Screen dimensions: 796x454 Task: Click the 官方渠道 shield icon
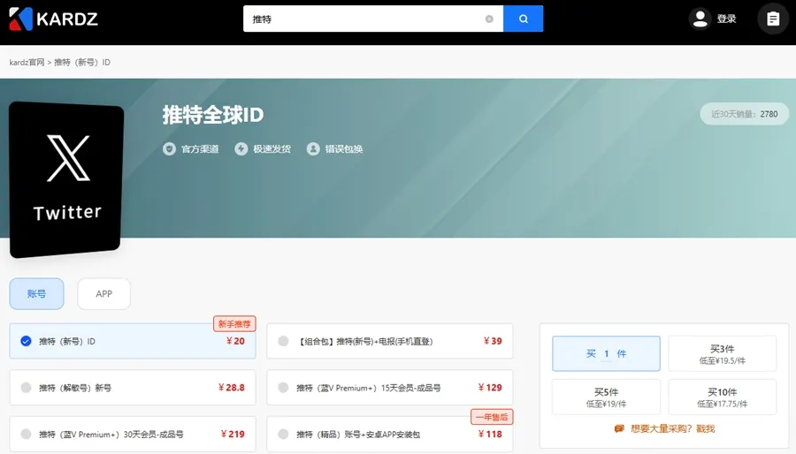(x=169, y=149)
